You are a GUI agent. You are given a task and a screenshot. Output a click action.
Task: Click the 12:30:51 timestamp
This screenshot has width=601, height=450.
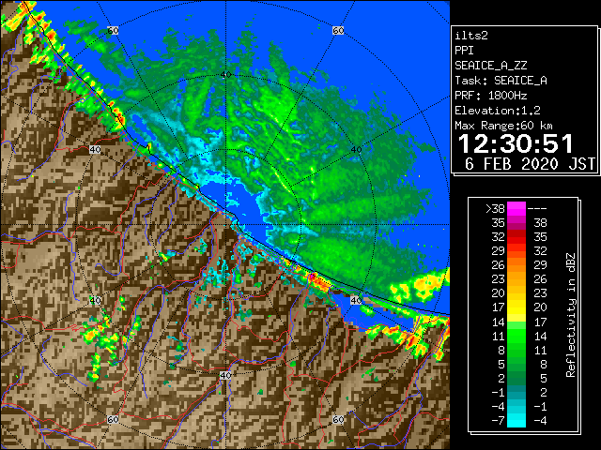(516, 143)
